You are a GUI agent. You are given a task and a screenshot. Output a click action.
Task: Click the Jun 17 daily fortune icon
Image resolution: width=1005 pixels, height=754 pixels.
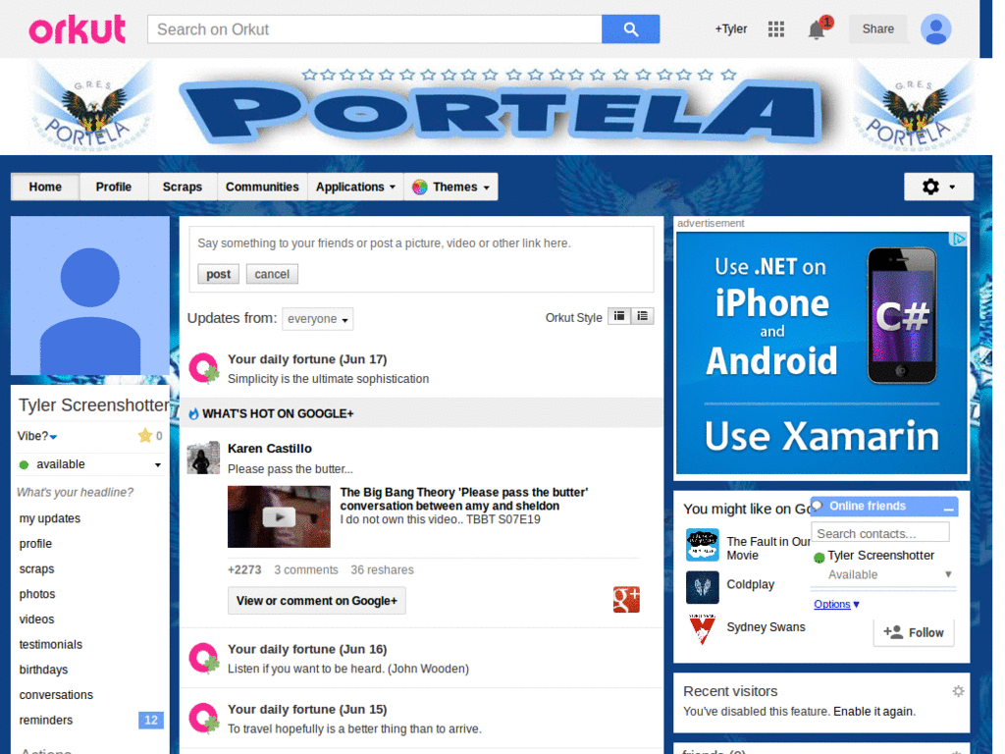tap(204, 368)
